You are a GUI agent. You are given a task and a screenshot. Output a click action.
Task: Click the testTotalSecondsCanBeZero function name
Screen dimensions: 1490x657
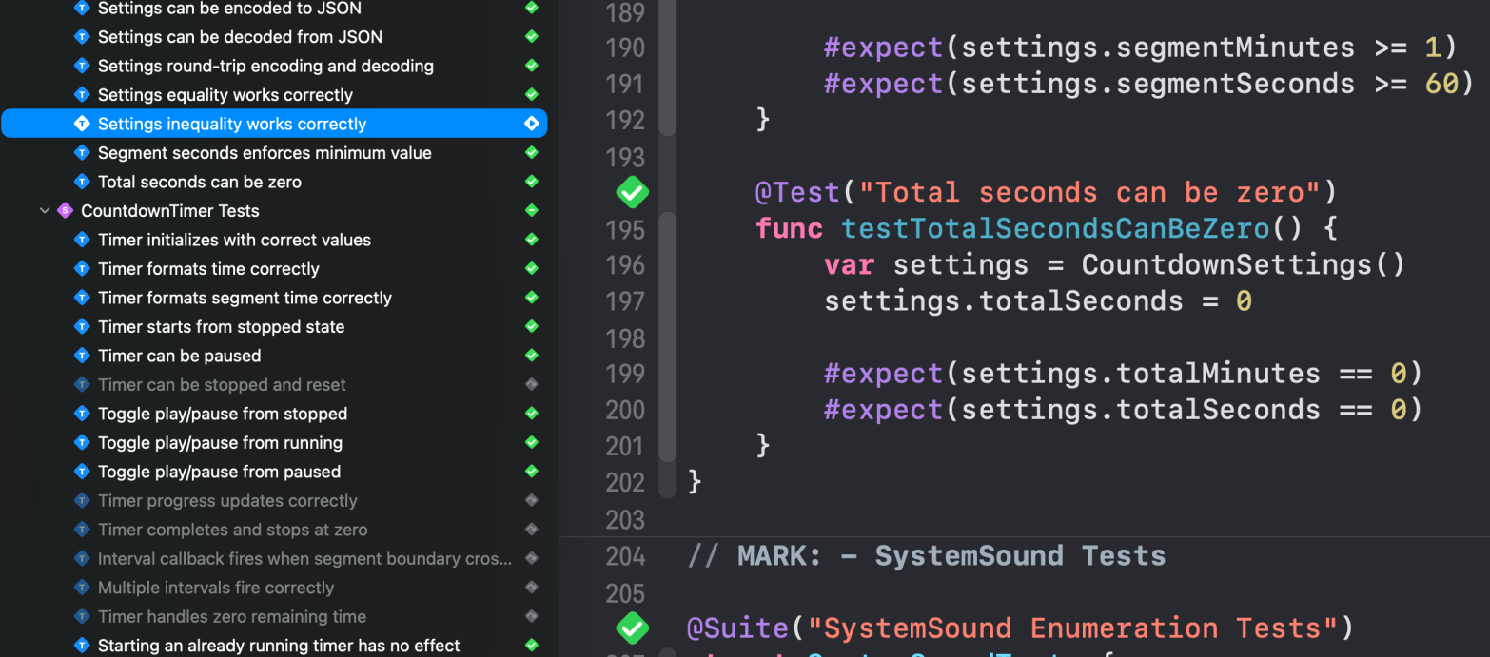click(1055, 229)
